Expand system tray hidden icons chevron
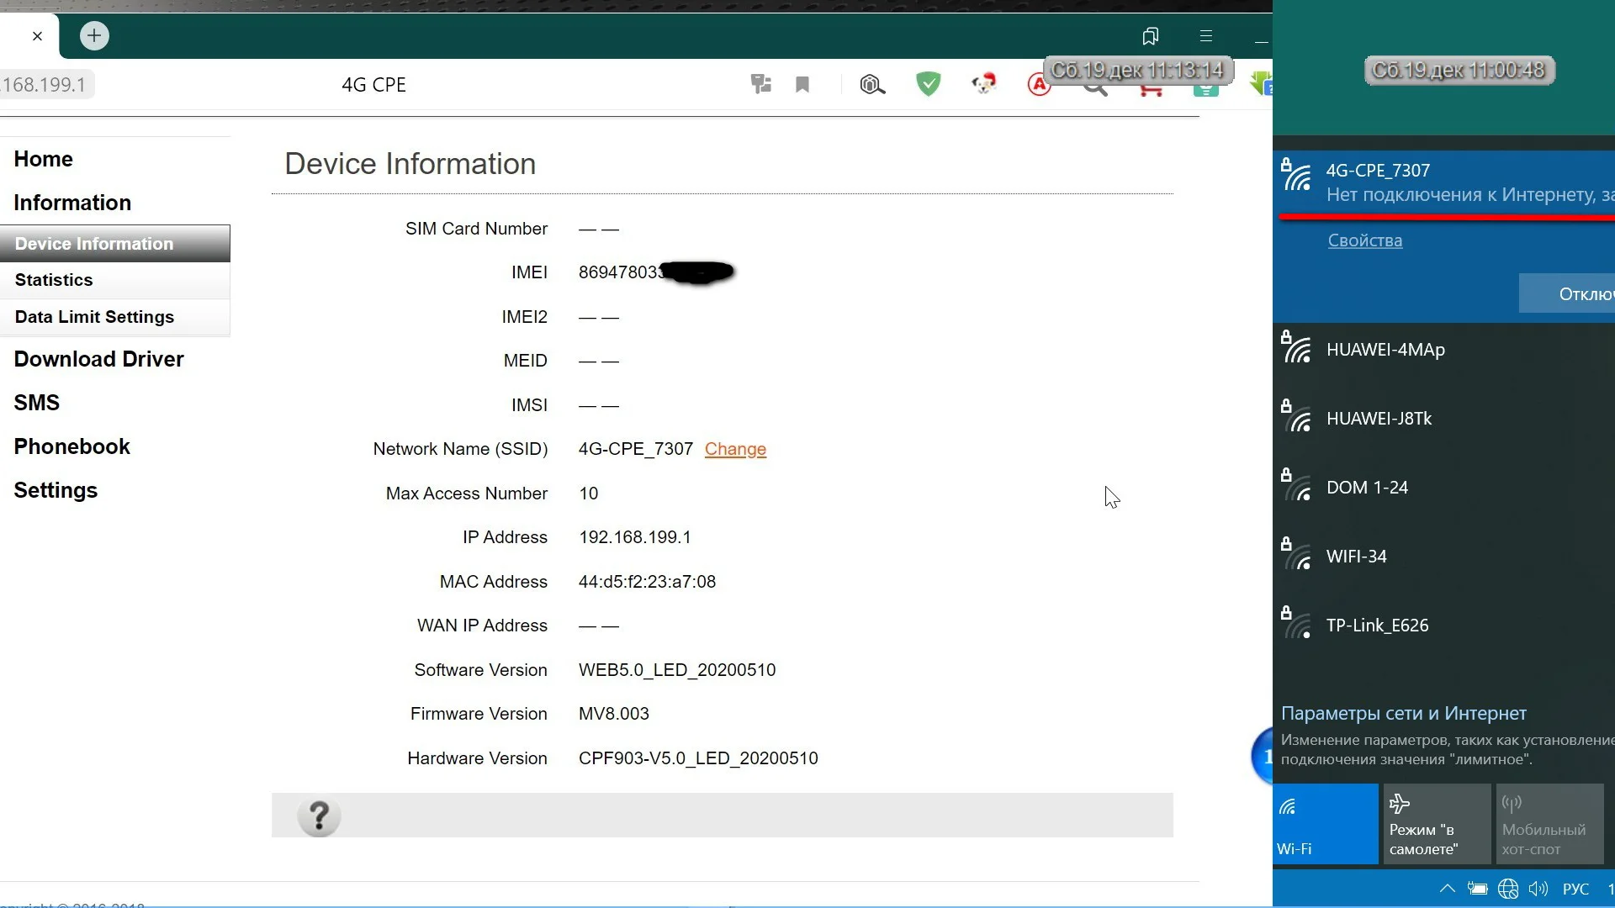Viewport: 1615px width, 908px height. pyautogui.click(x=1447, y=889)
